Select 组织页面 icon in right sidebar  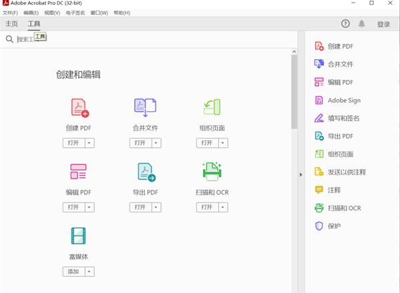(x=319, y=154)
